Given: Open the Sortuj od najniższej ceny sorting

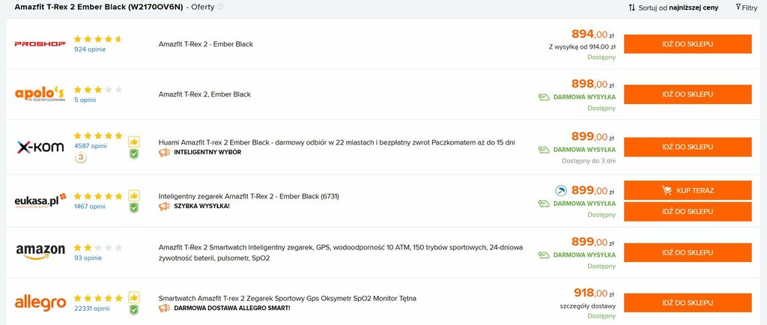Looking at the screenshot, I should point(673,7).
